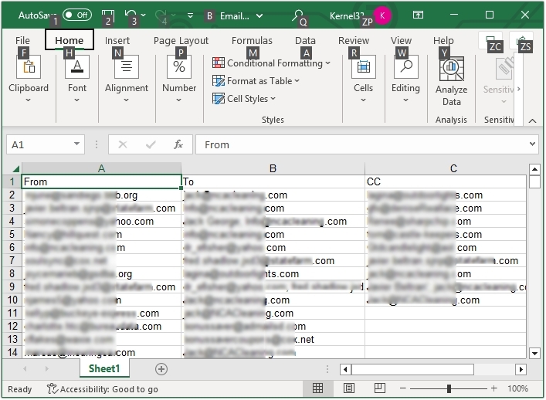Click the 100% zoom level

pyautogui.click(x=517, y=388)
